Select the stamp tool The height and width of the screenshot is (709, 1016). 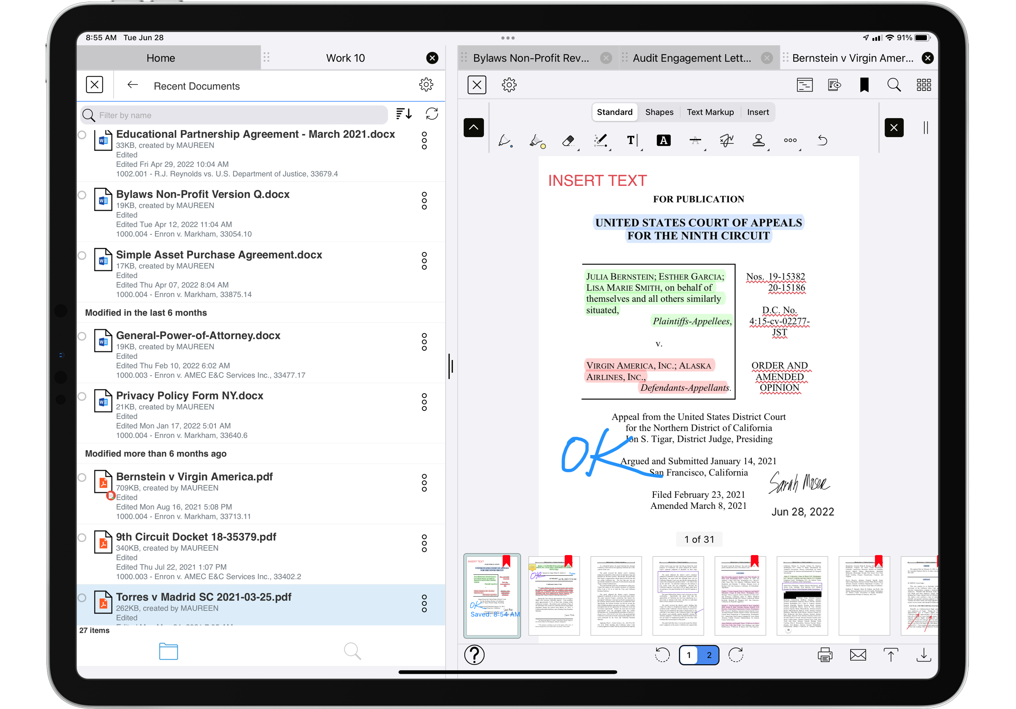coord(759,141)
